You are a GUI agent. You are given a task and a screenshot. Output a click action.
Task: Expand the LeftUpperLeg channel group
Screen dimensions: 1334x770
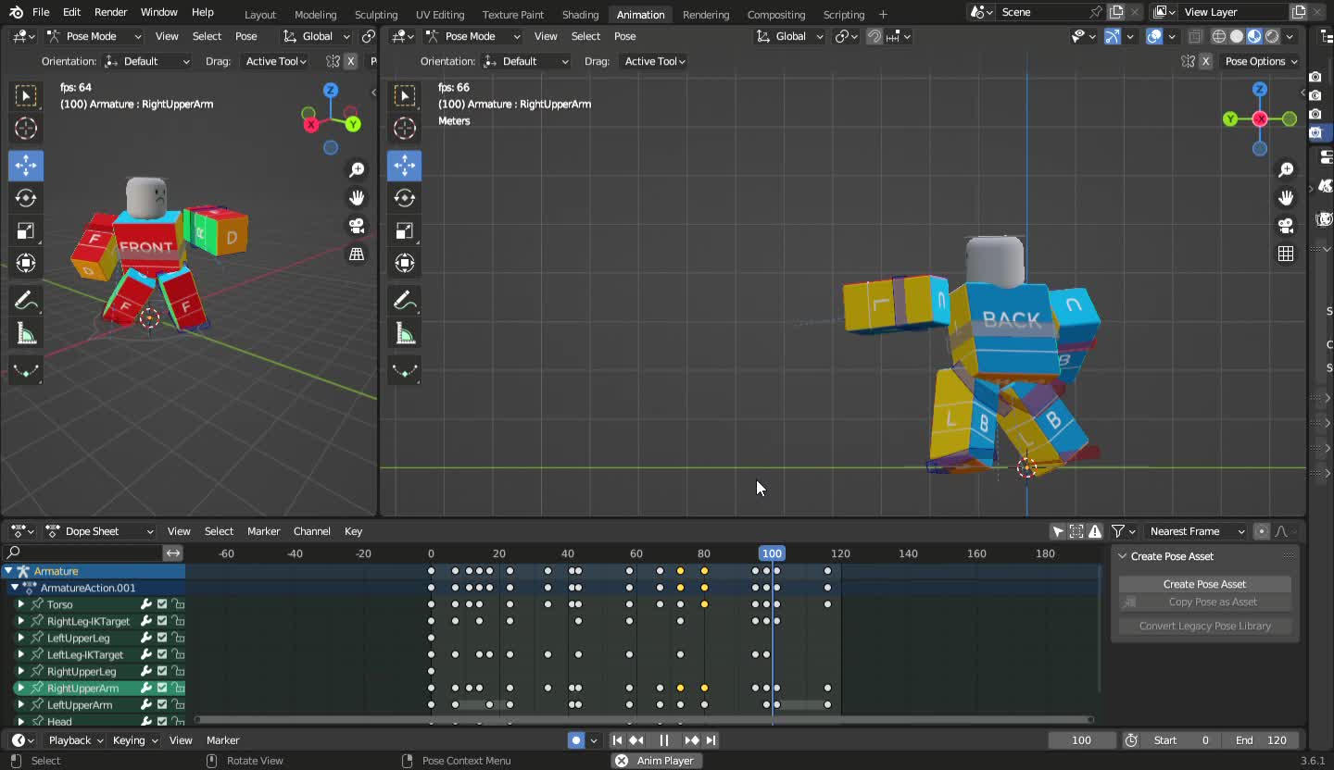(21, 638)
